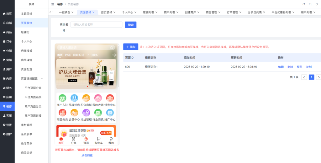Click 领券中心 icon in phone preview
Image resolution: width=321 pixels, height=163 pixels.
tap(110, 98)
